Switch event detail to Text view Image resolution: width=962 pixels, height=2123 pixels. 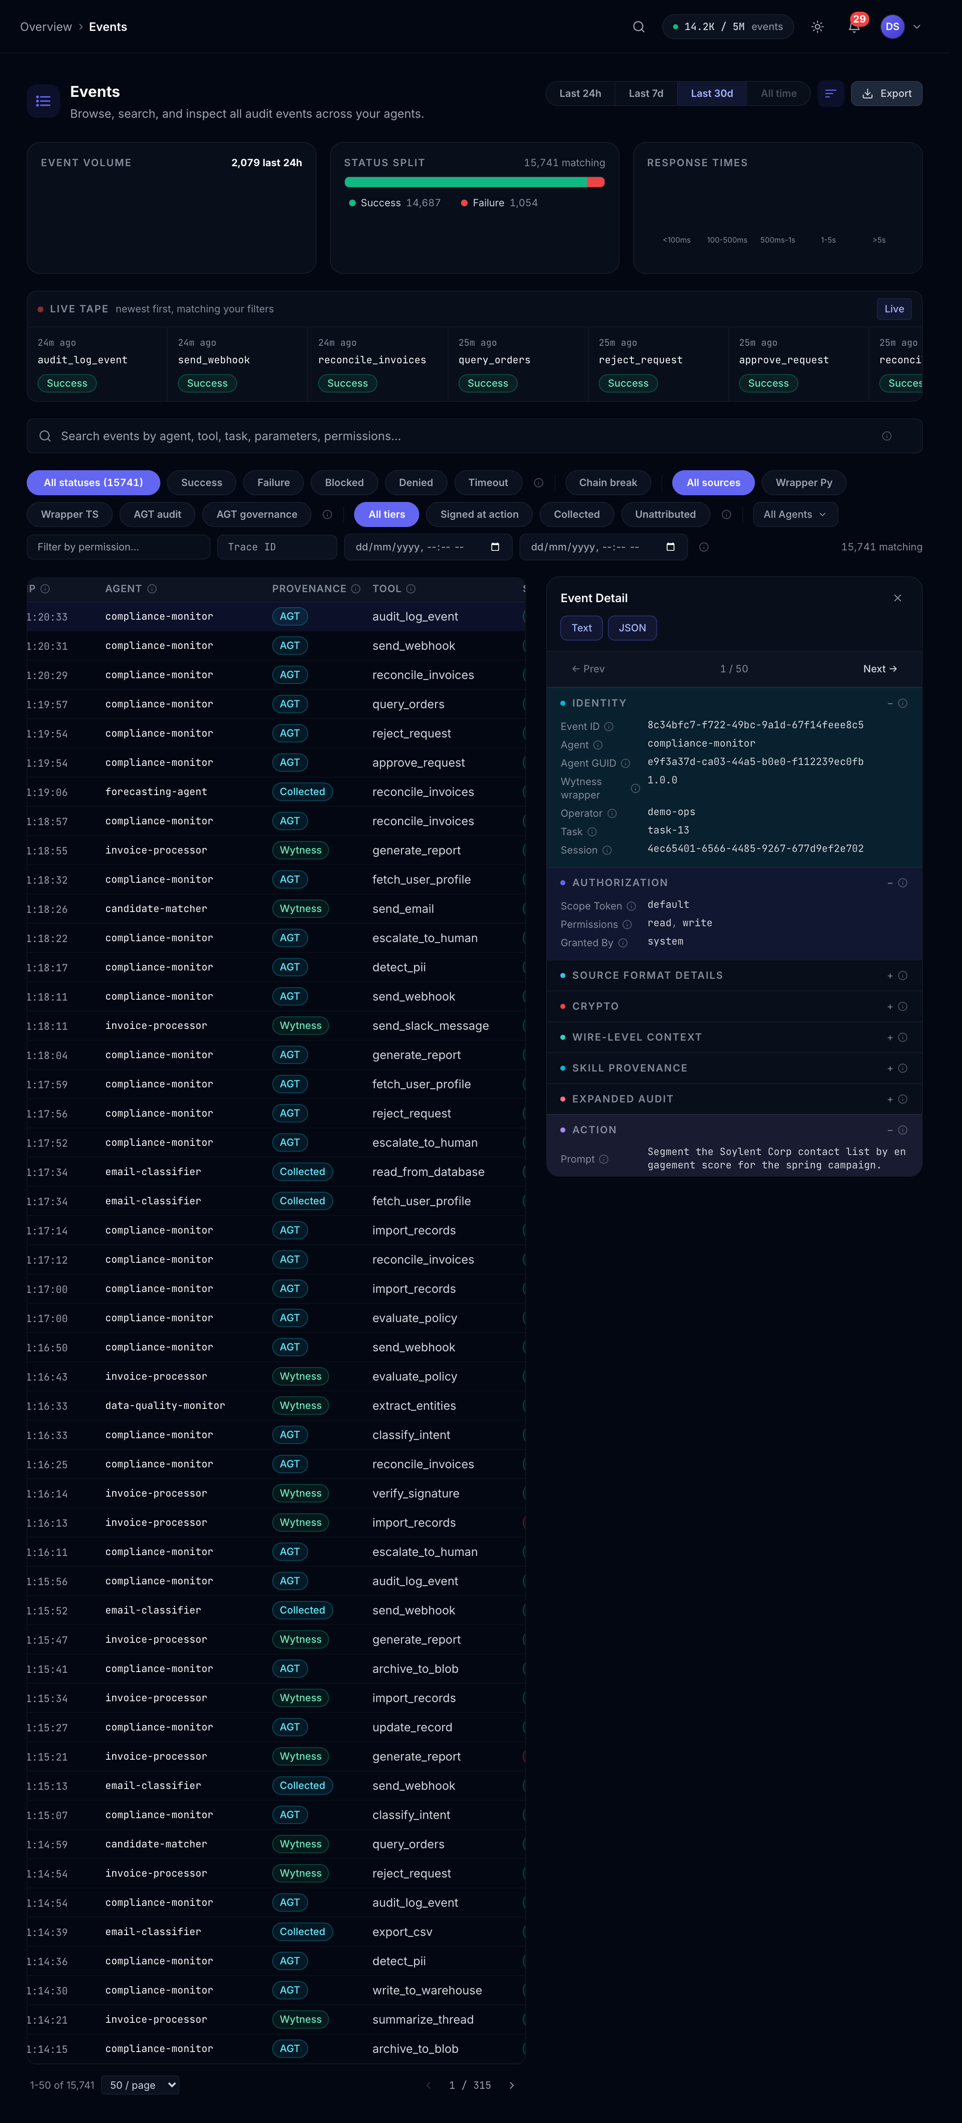581,628
